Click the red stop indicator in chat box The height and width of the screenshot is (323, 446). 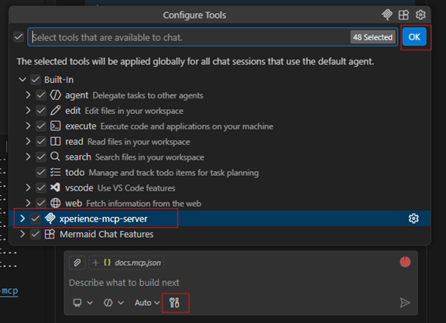click(405, 262)
